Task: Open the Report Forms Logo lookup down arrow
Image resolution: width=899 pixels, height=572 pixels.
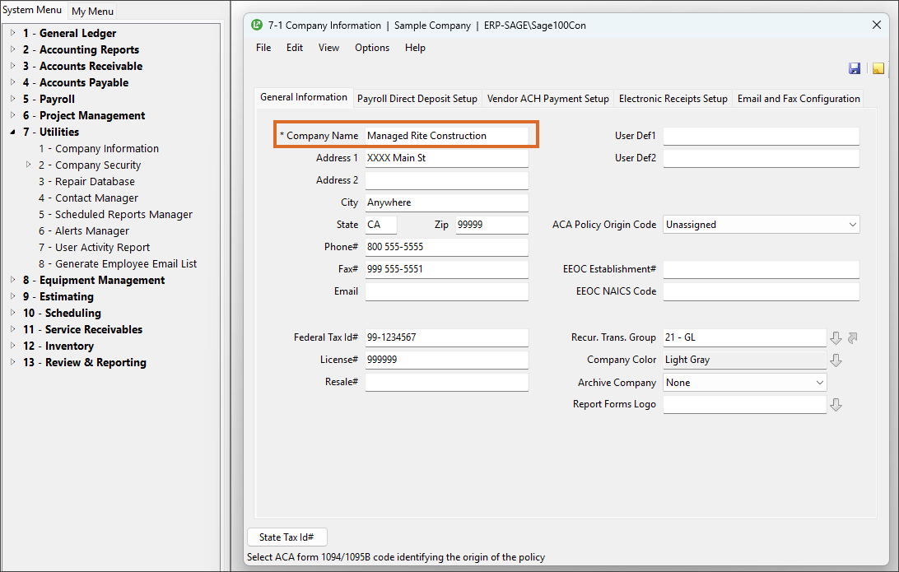Action: (x=836, y=405)
